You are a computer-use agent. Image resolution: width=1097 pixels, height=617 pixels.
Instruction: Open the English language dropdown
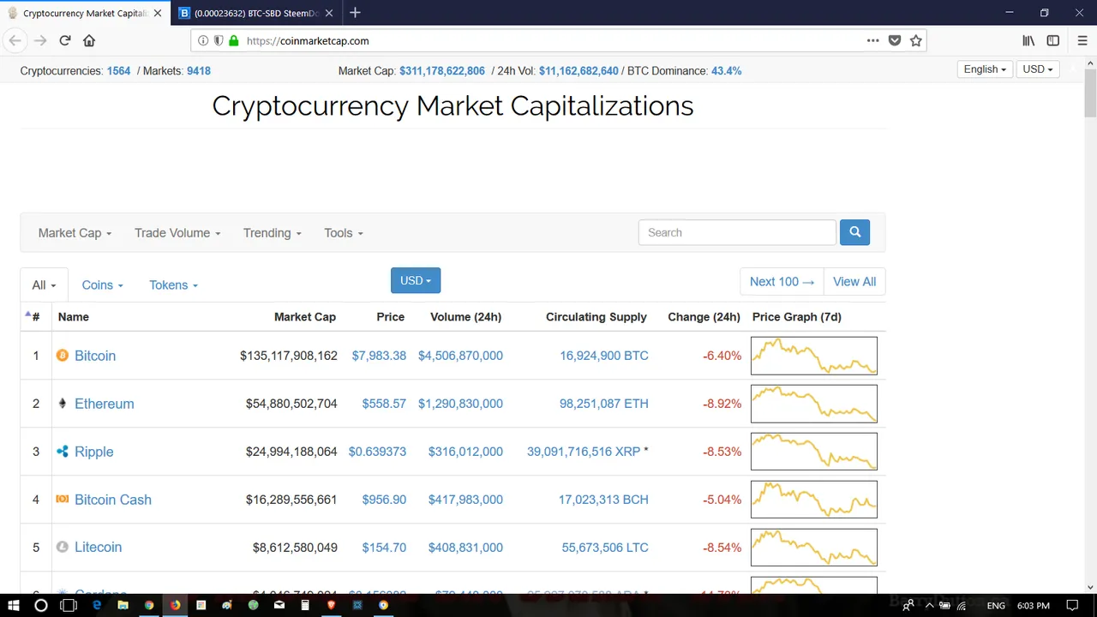tap(985, 69)
